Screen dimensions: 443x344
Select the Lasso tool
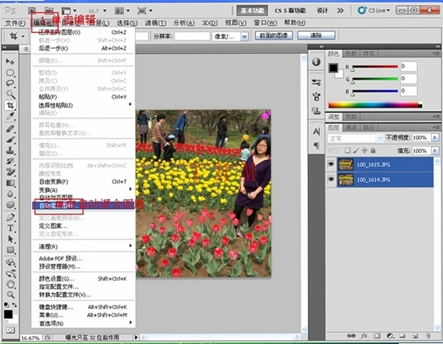10,83
